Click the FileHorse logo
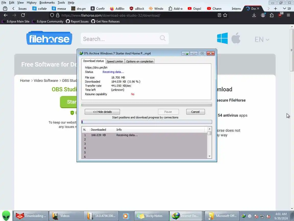294x221 pixels. pyautogui.click(x=49, y=38)
